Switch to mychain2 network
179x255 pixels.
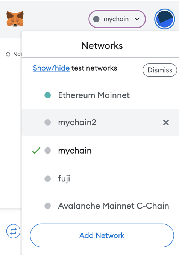100,122
